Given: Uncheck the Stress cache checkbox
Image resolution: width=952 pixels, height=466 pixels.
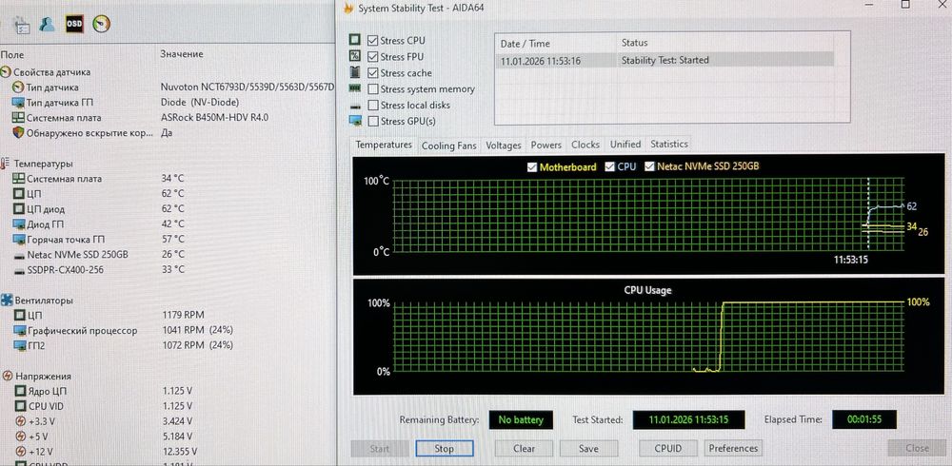Looking at the screenshot, I should pyautogui.click(x=373, y=73).
